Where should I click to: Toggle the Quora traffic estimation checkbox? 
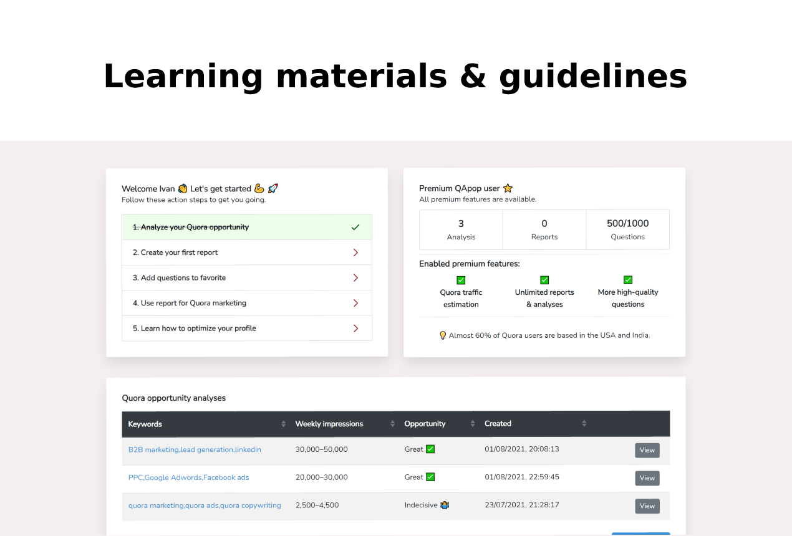461,280
